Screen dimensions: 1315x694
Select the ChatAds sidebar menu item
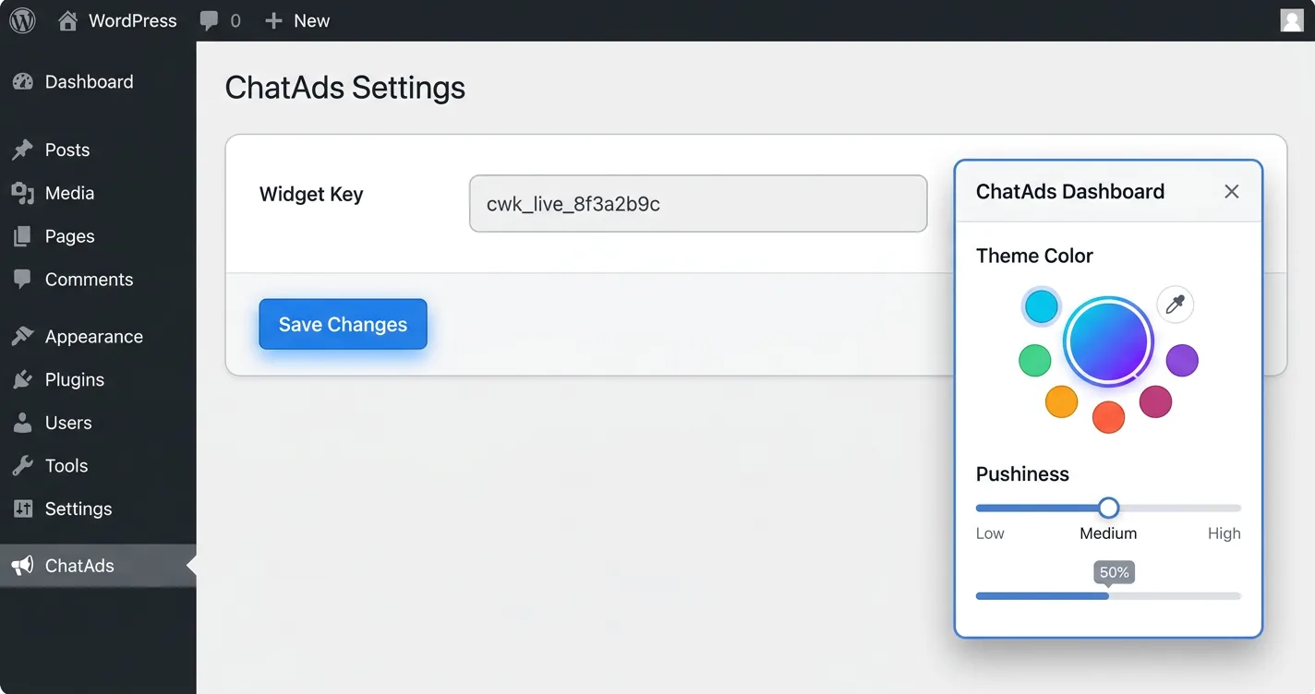(x=98, y=566)
